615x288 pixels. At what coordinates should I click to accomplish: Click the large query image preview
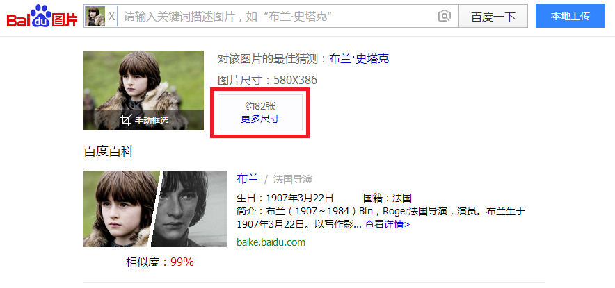click(x=143, y=90)
